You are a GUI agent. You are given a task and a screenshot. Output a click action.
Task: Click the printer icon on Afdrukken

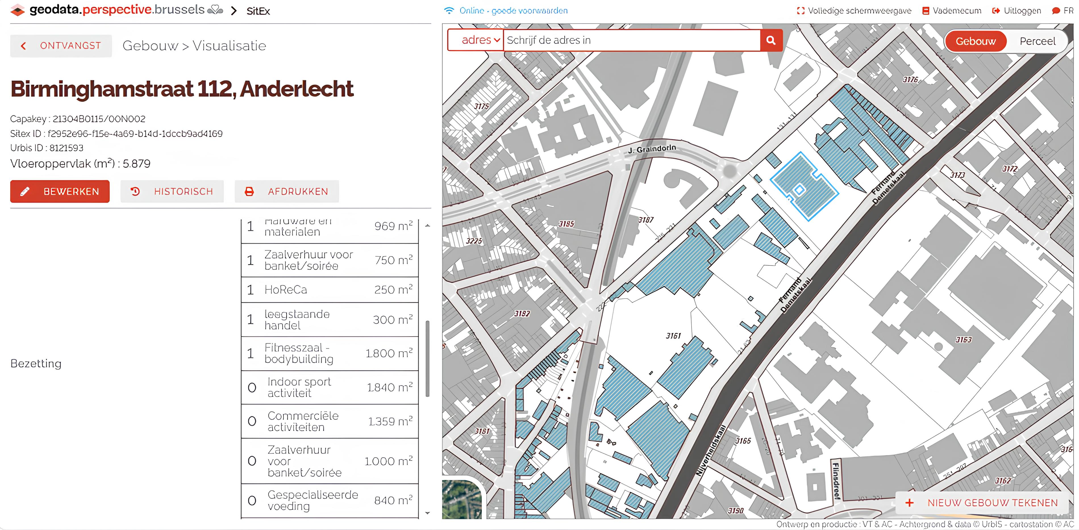249,192
